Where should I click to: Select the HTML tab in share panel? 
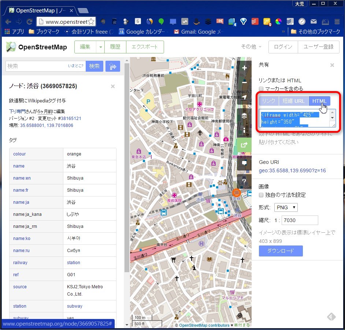(x=319, y=101)
